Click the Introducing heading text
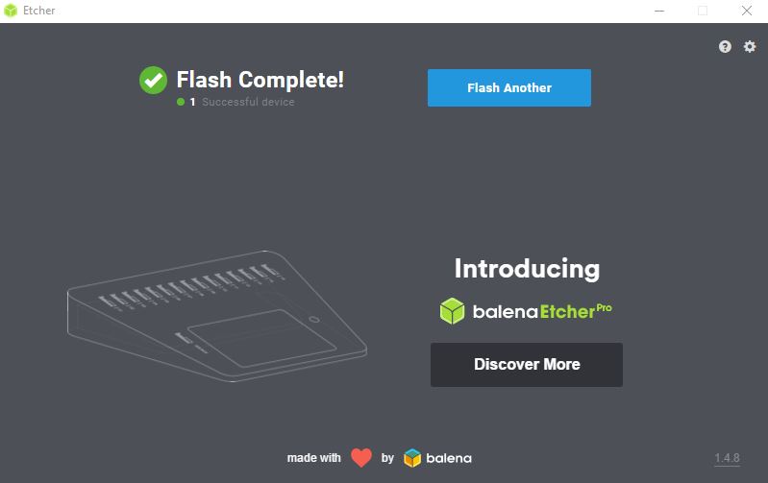 (527, 269)
